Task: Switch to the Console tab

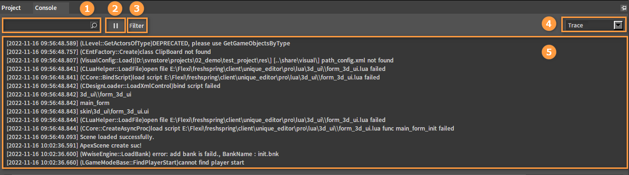Action: point(46,8)
